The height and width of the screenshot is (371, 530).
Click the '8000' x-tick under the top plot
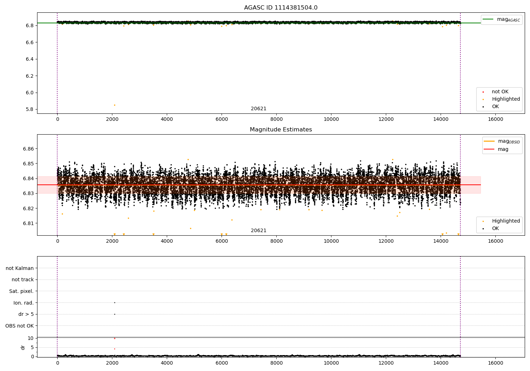pyautogui.click(x=276, y=119)
